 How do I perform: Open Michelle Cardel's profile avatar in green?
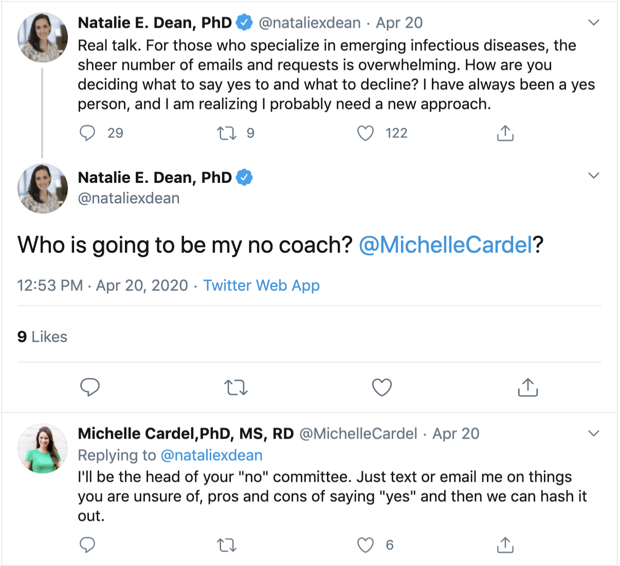pyautogui.click(x=43, y=448)
